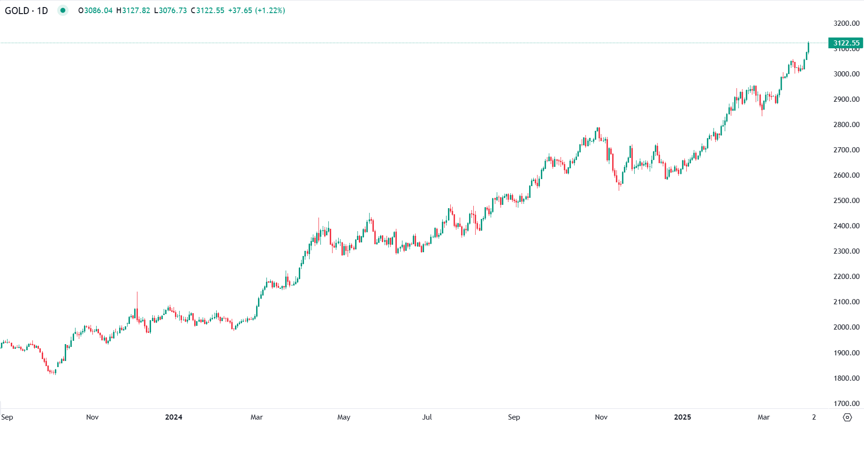The width and height of the screenshot is (864, 451).
Task: Click the 3122.55 current price tag
Action: 846,43
